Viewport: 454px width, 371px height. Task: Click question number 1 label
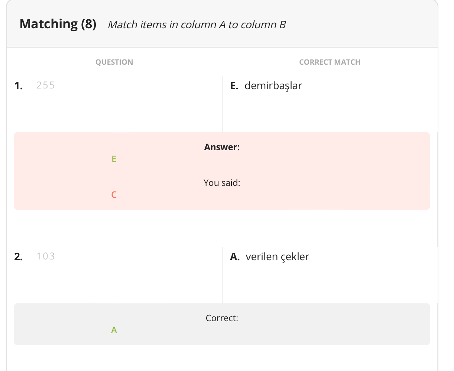(x=19, y=86)
